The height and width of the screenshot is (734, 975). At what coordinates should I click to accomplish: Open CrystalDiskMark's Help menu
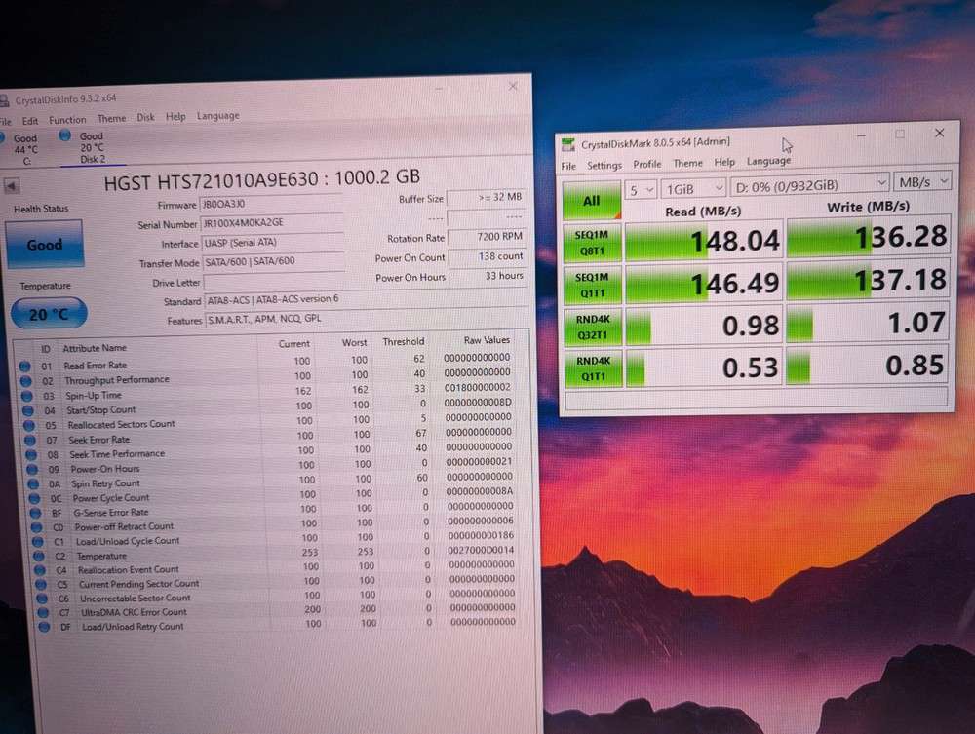pos(724,162)
